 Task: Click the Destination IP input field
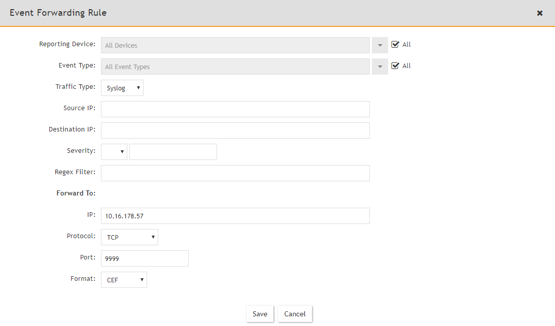[x=235, y=130]
